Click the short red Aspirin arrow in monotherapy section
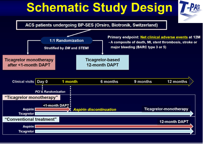 coord(53,109)
